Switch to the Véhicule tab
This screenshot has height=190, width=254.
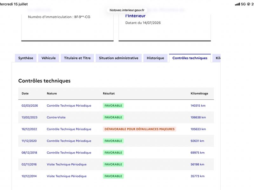click(x=49, y=58)
